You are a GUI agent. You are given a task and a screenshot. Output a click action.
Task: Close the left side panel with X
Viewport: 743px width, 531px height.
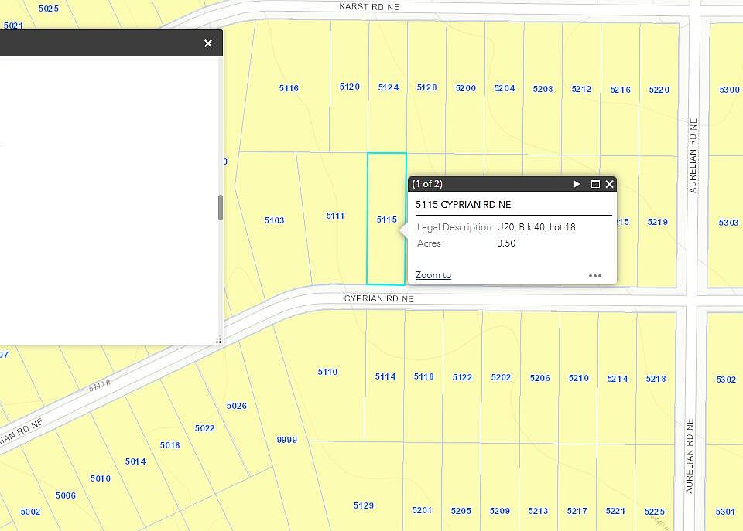pyautogui.click(x=208, y=43)
